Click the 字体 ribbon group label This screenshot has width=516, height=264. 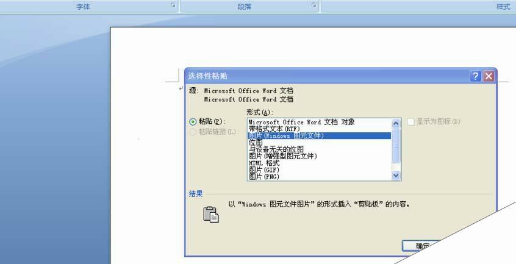click(84, 6)
